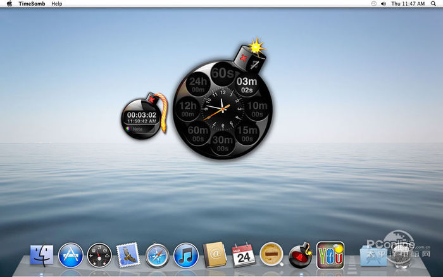
Task: Open Dashboard from the Dock
Action: 99,255
